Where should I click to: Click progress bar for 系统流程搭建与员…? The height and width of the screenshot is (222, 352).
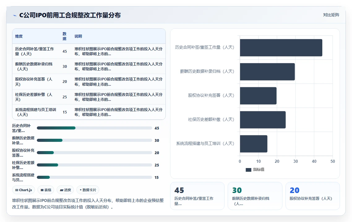click(x=95, y=177)
